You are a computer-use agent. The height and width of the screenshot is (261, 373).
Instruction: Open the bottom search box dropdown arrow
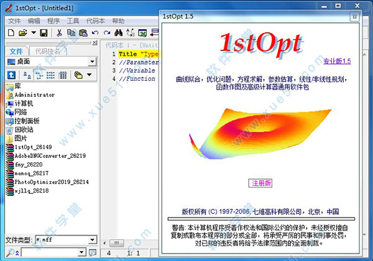pyautogui.click(x=82, y=252)
